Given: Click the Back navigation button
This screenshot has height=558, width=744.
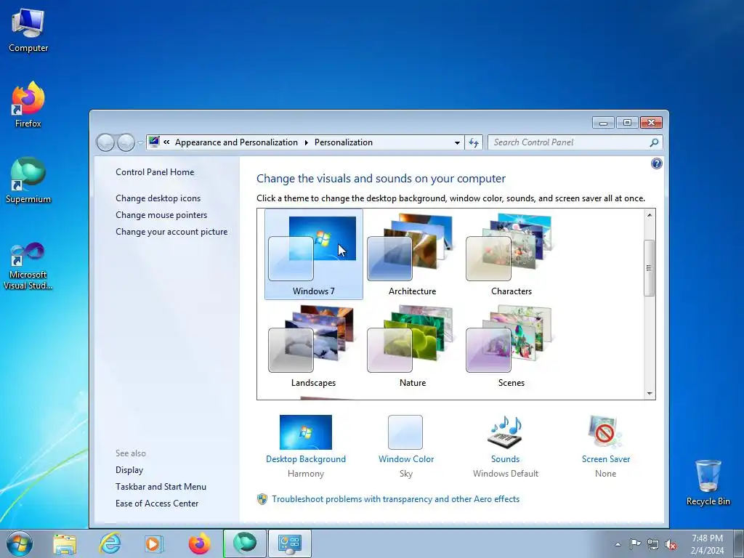Looking at the screenshot, I should [105, 142].
